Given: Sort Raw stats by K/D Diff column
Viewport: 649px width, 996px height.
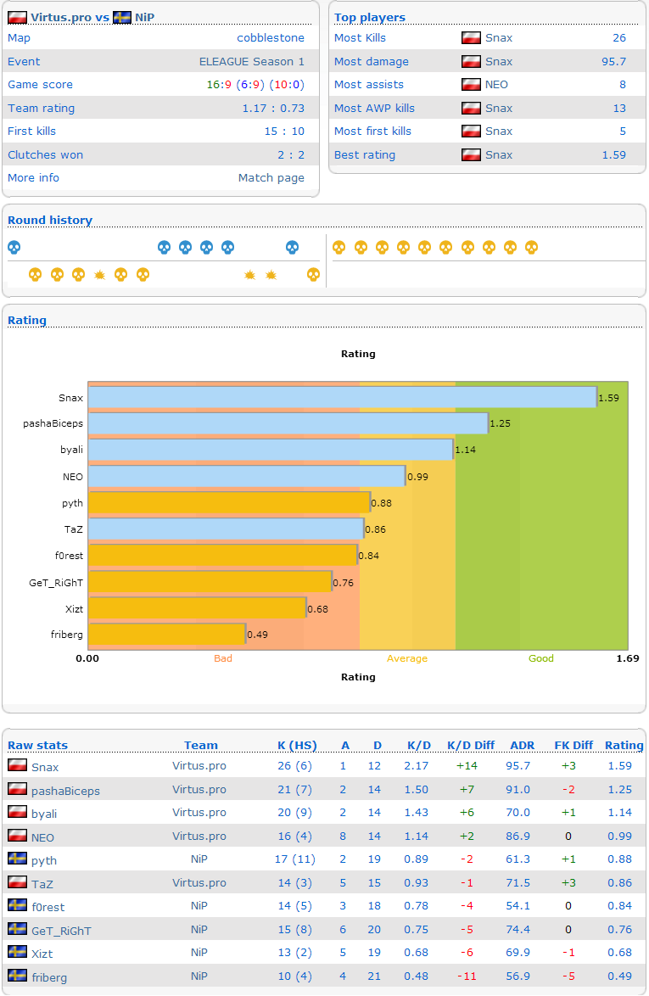Looking at the screenshot, I should [x=471, y=745].
